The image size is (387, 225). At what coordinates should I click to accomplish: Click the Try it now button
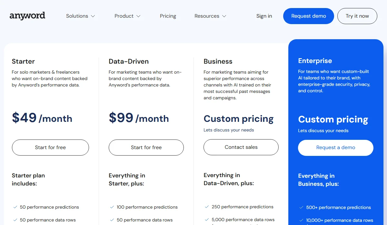point(357,16)
